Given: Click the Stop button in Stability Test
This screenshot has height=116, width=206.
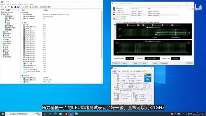Looking at the screenshot, I should tap(125, 63).
